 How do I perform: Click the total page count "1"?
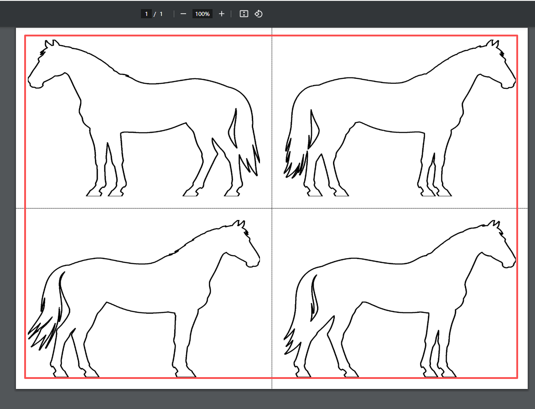[161, 14]
